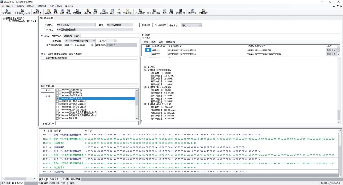Click the 显示 display toolbar icon
Image resolution: width=343 pixels, height=185 pixels.
coord(165,12)
